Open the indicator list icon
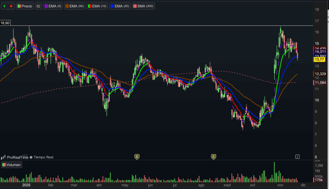Viewport: 329px width, 189px height. pyautogui.click(x=38, y=6)
